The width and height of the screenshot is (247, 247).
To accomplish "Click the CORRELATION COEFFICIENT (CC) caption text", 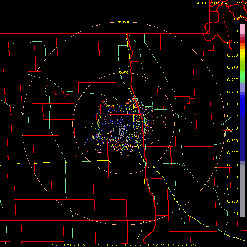I will click(x=86, y=245).
